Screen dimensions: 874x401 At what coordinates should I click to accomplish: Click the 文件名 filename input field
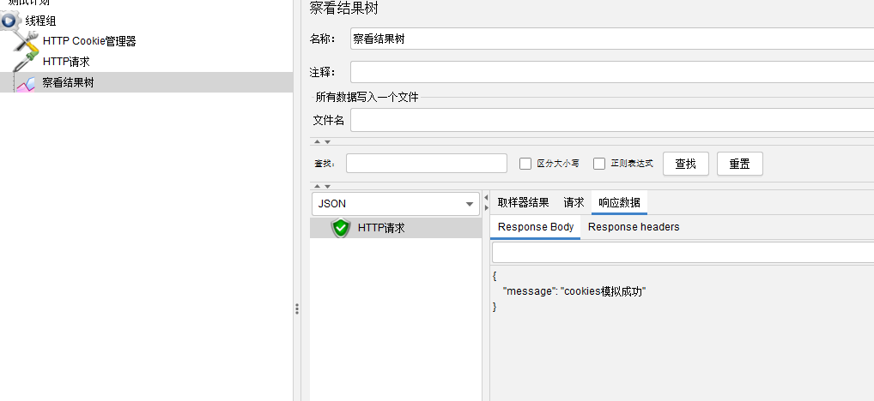pos(612,120)
